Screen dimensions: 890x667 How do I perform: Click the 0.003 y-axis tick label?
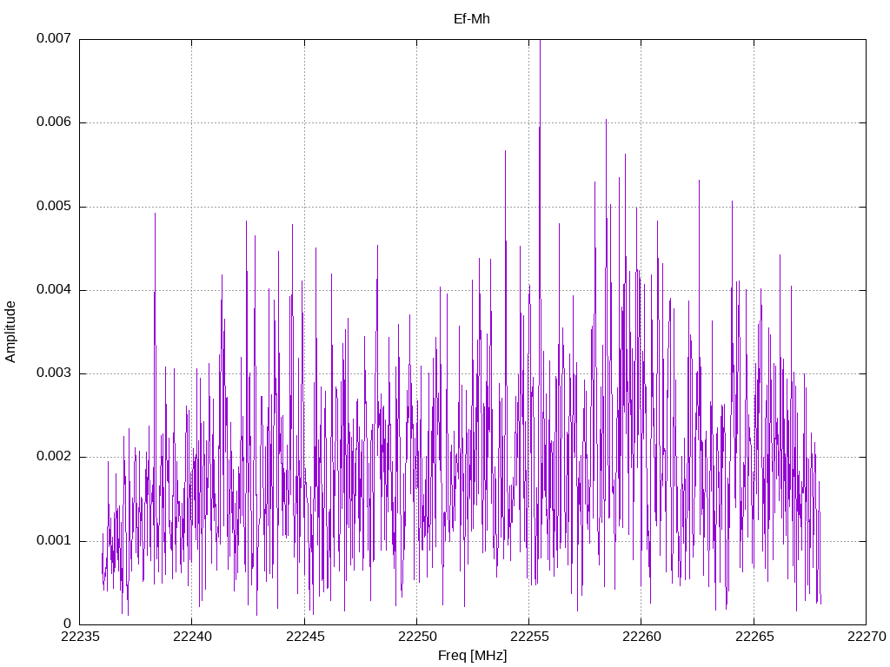pyautogui.click(x=54, y=373)
